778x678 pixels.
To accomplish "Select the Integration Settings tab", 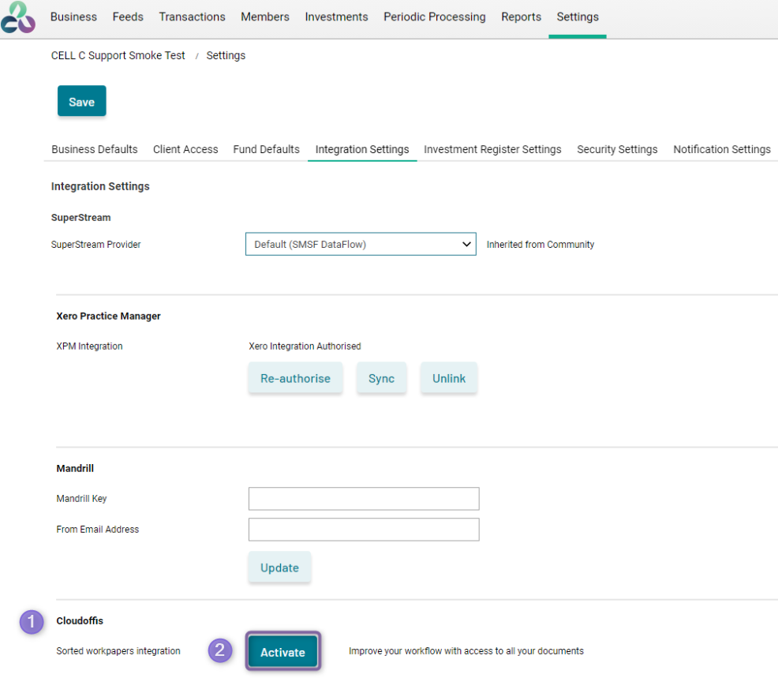I will pos(362,149).
